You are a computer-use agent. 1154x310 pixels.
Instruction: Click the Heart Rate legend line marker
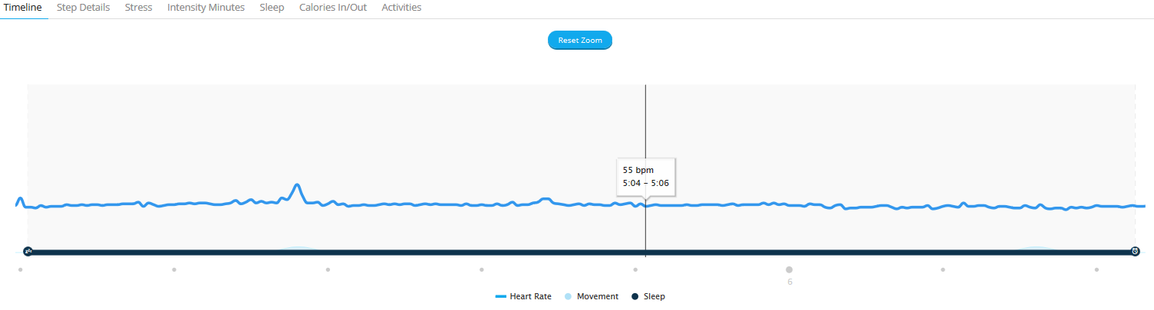tap(501, 296)
